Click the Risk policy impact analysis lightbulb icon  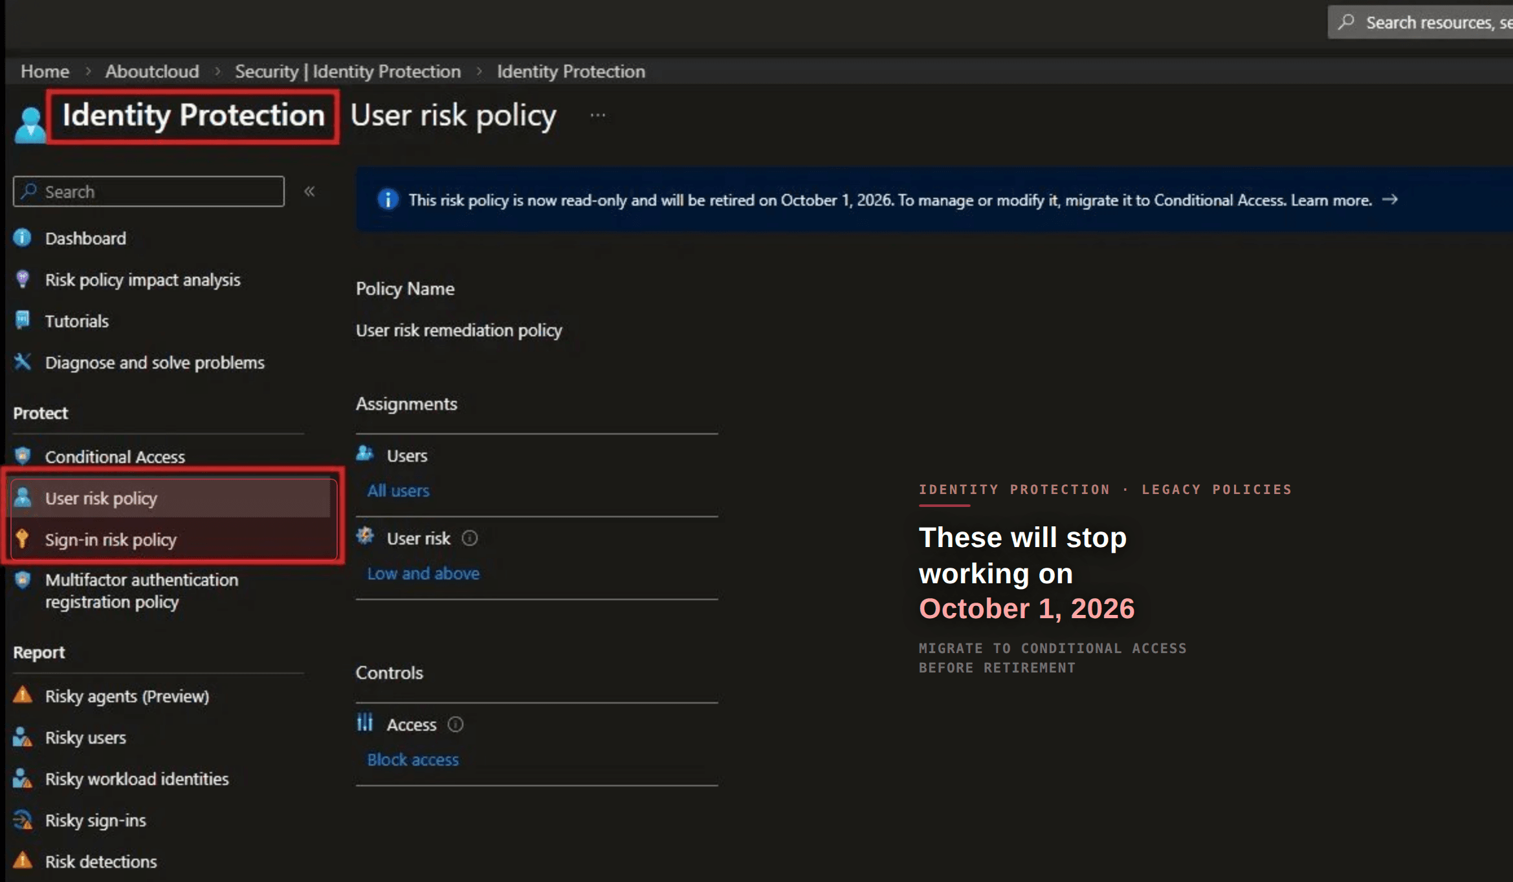click(x=23, y=279)
